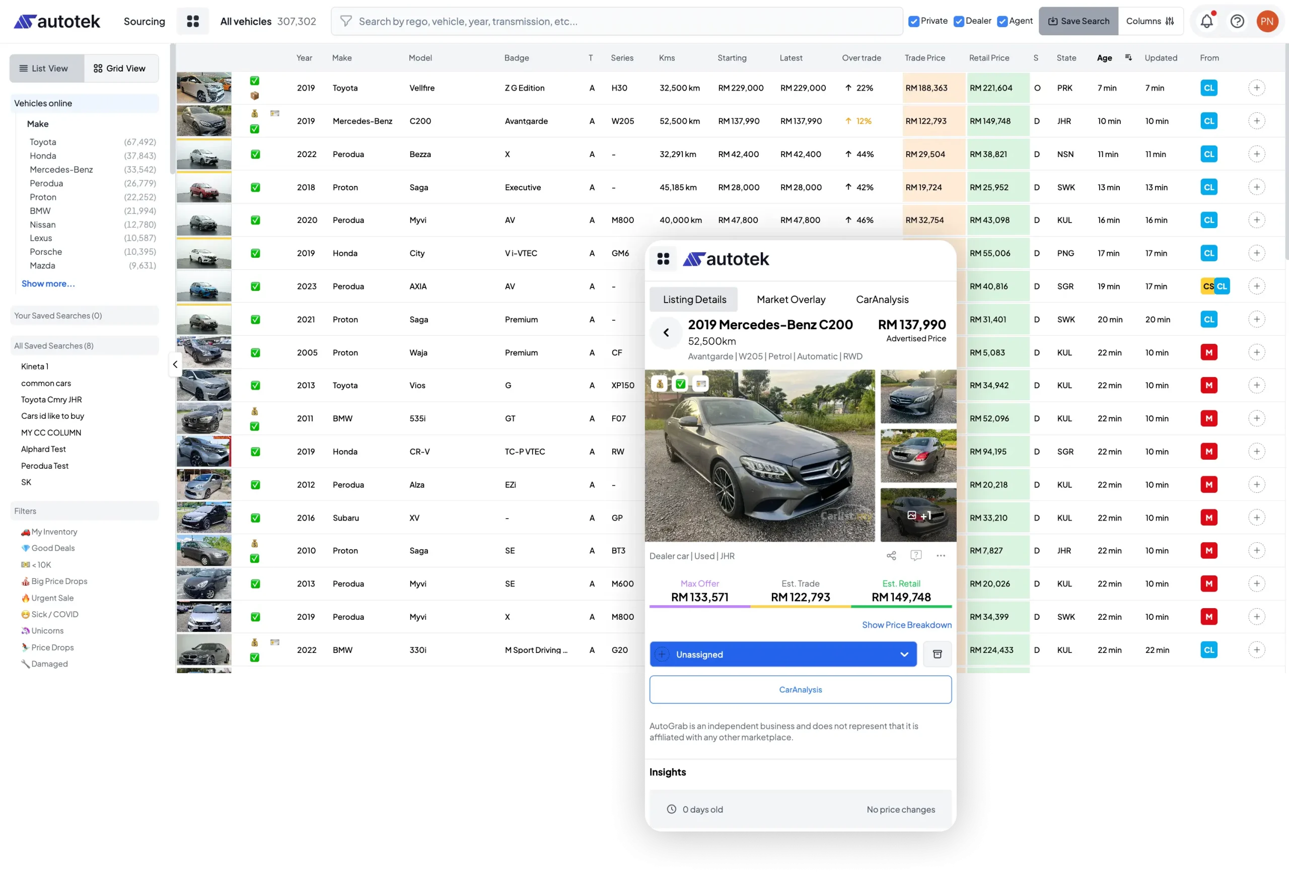Switch to Grid View
Image resolution: width=1289 pixels, height=878 pixels.
coord(121,68)
